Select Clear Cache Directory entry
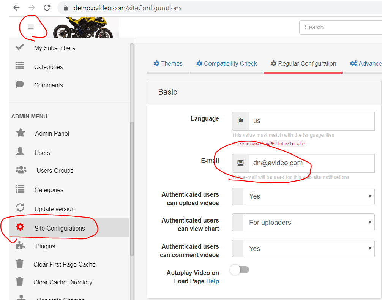The image size is (382, 300). click(63, 282)
